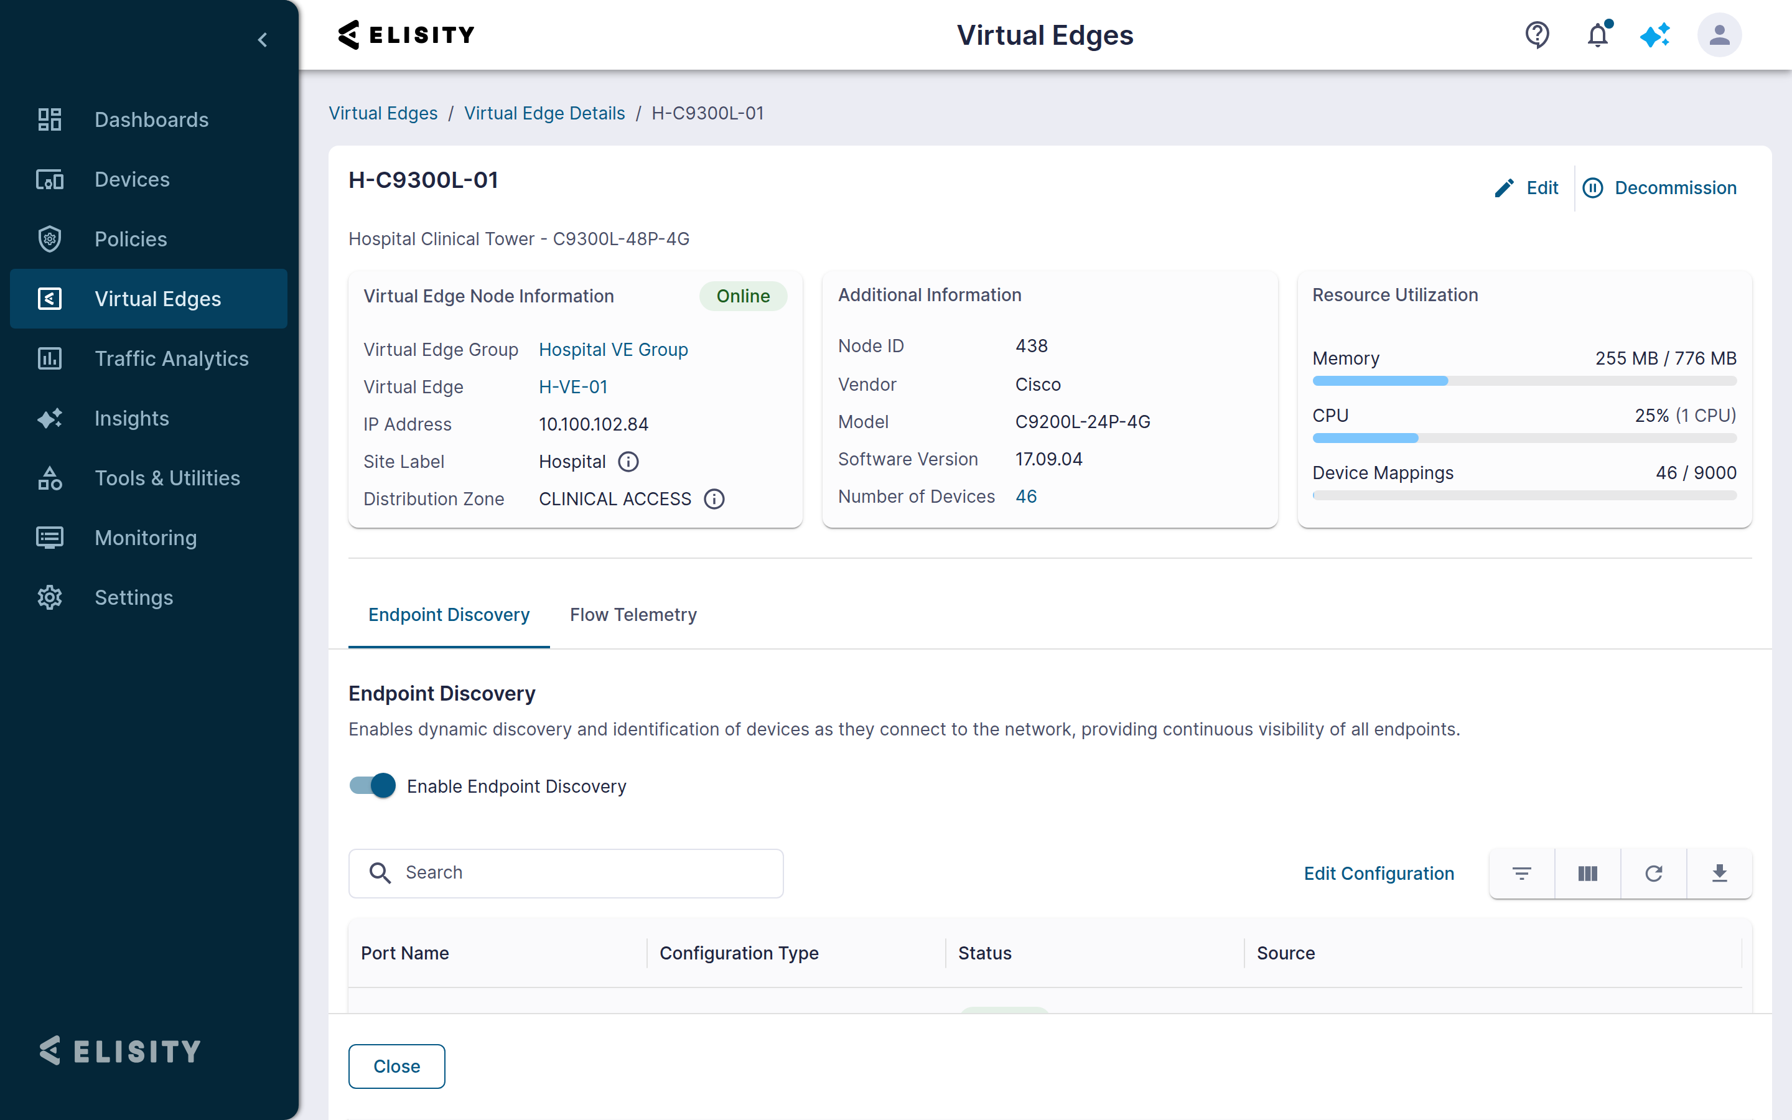Open Virtual Edge Details breadcrumb link
The height and width of the screenshot is (1120, 1792).
click(544, 113)
